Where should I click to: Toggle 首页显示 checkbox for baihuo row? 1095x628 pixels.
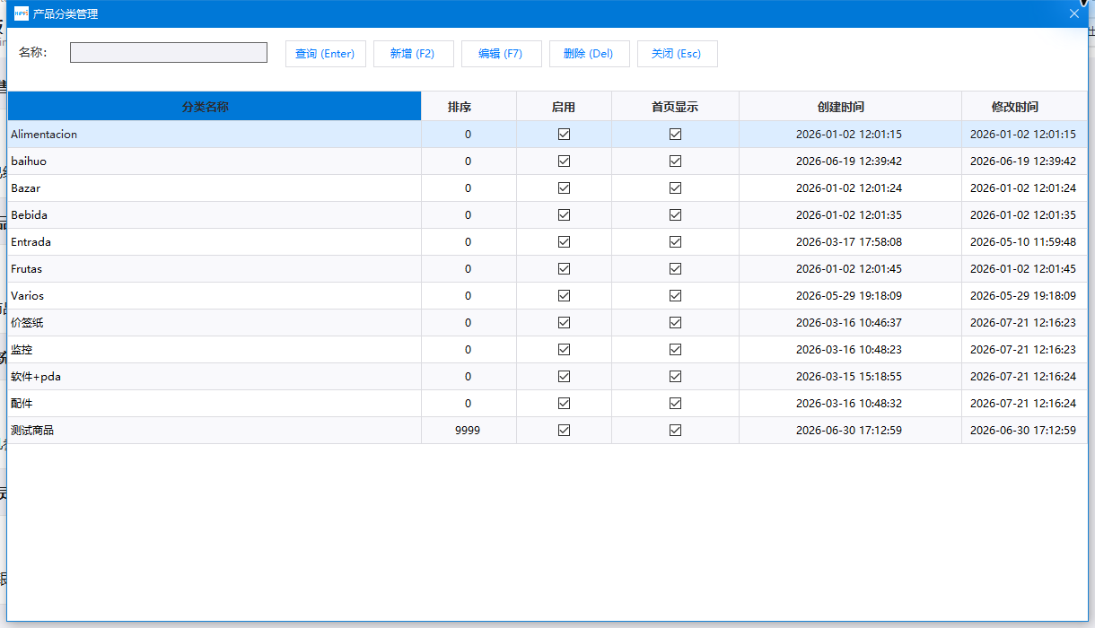pos(675,161)
